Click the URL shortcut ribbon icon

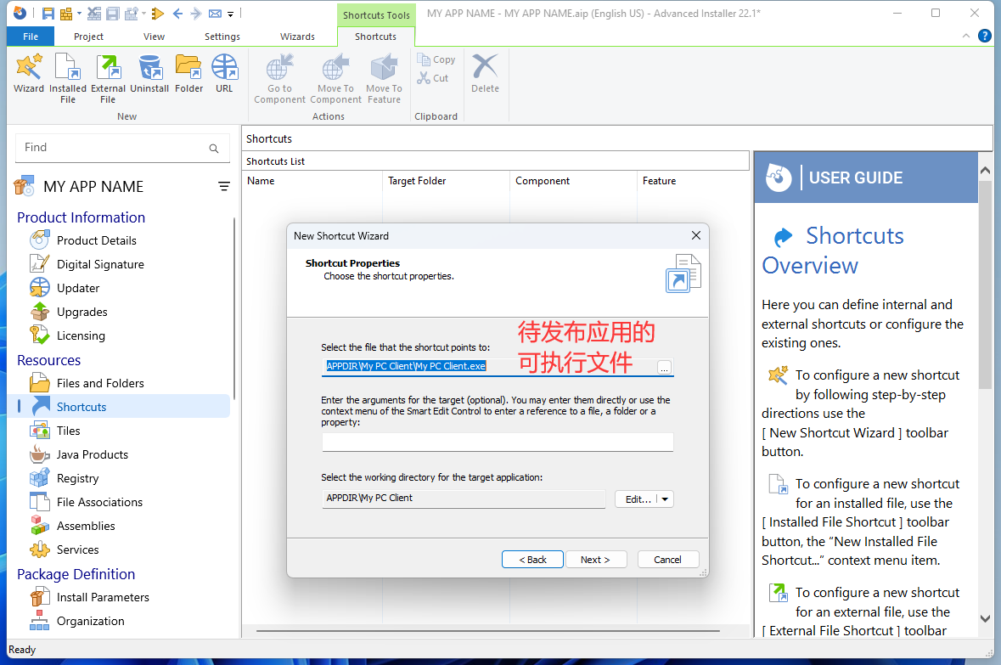coord(224,74)
